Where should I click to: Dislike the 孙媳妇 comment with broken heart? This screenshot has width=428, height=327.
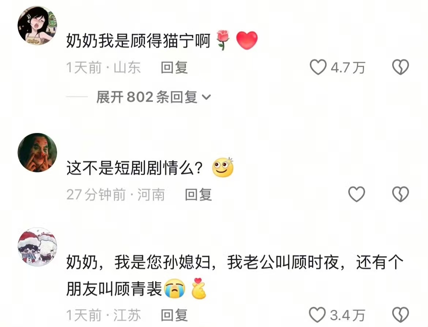click(x=401, y=315)
